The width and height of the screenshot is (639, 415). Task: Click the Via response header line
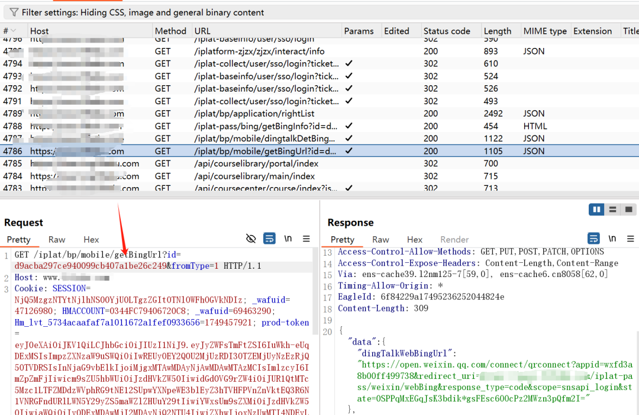[473, 274]
